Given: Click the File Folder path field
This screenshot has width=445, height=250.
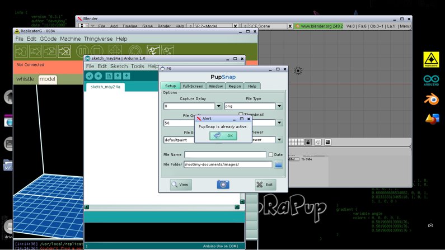Looking at the screenshot, I should (228, 164).
